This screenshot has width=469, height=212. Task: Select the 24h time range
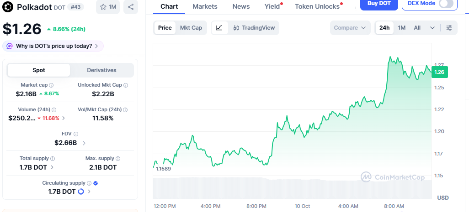coord(384,28)
